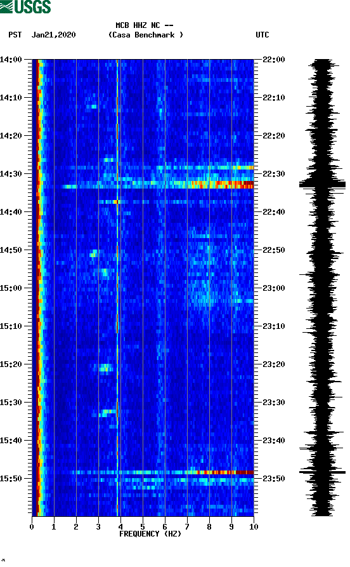Click the 22:20 UTC time label
The image size is (350, 567).
coord(273,136)
